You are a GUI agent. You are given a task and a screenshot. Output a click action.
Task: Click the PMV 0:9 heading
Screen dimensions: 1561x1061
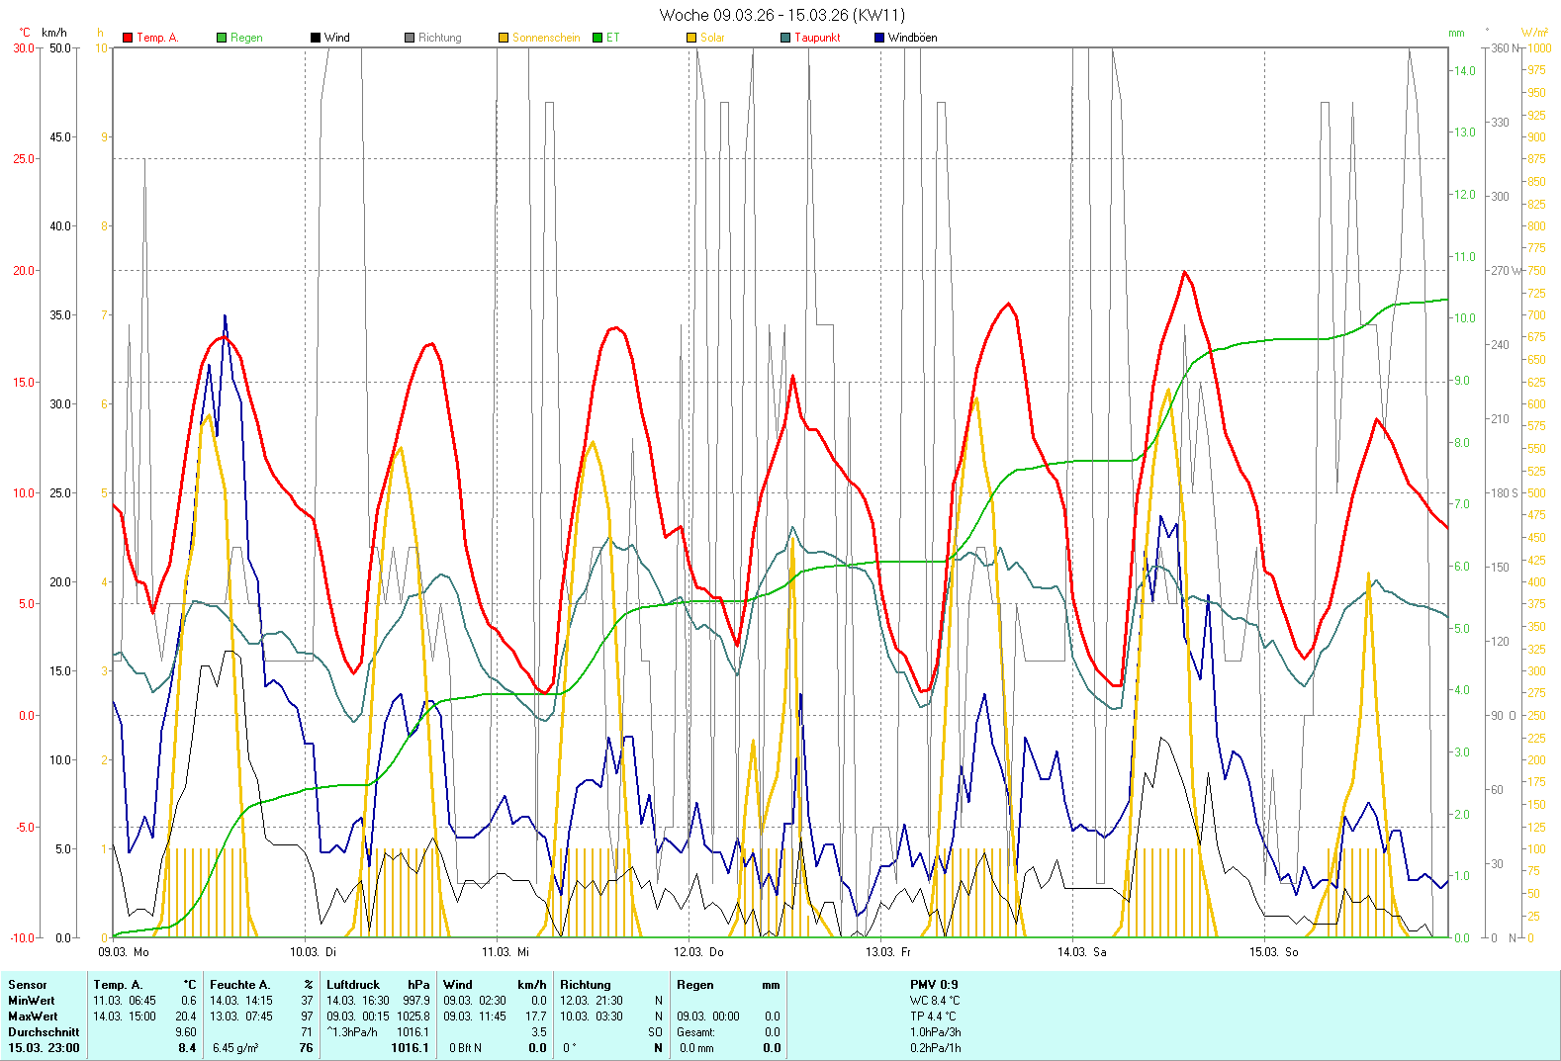pos(934,985)
